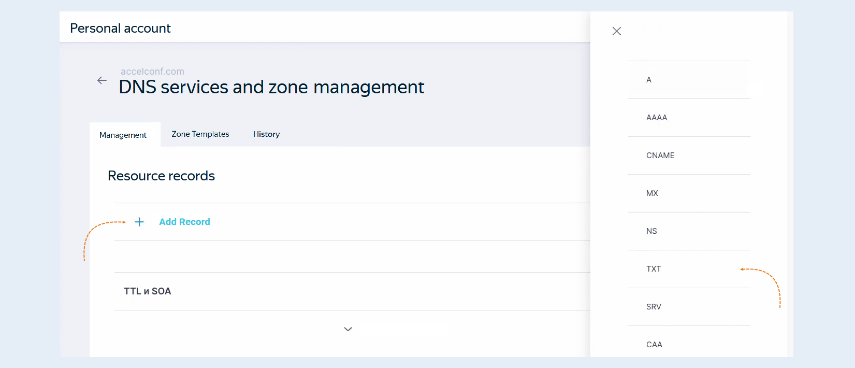
Task: Expand the section with the down chevron
Action: (x=348, y=329)
